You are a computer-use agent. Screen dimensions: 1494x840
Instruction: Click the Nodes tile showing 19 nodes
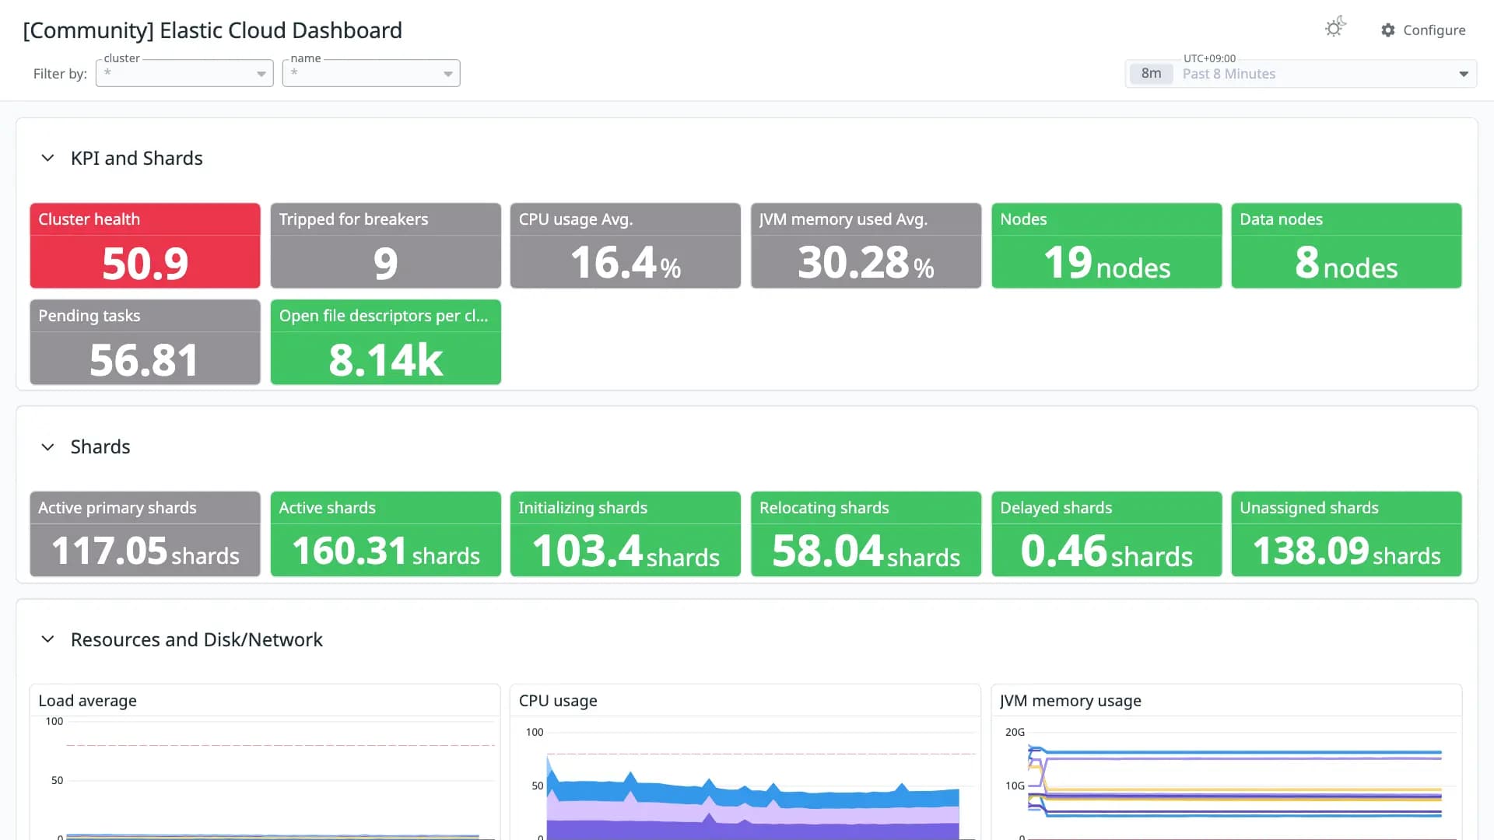tap(1106, 246)
